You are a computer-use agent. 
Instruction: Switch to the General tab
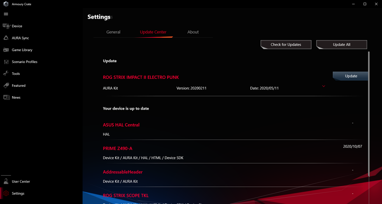(x=113, y=32)
